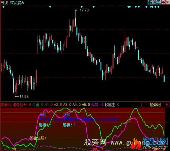Click the diamond marker above the 17.78 peak

pyautogui.click(x=82, y=7)
